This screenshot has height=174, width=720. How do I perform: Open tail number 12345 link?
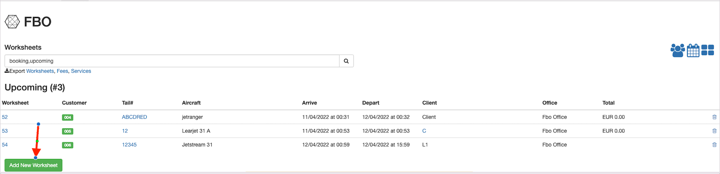click(x=129, y=145)
